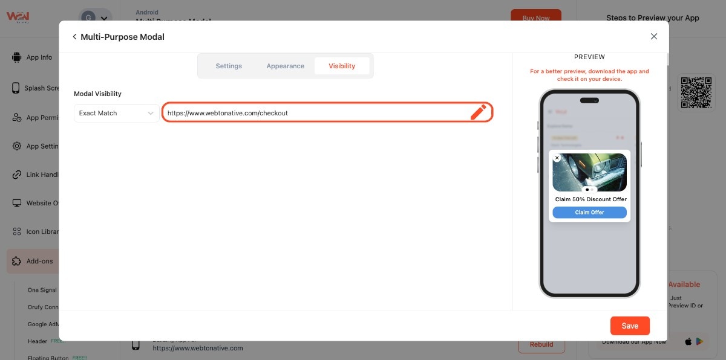Click the Claim Offer button in preview
Image resolution: width=726 pixels, height=360 pixels.
[x=589, y=213]
